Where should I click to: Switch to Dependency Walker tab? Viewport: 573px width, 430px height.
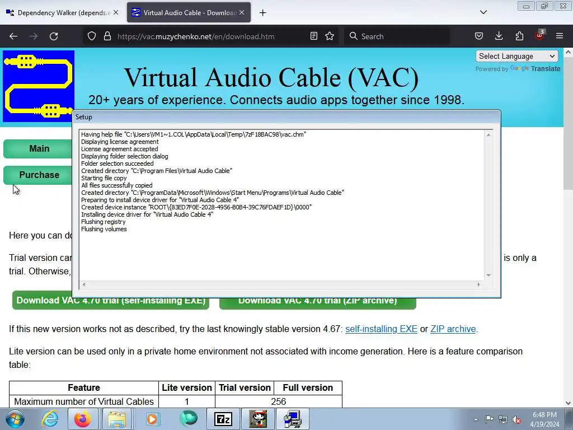coord(62,12)
